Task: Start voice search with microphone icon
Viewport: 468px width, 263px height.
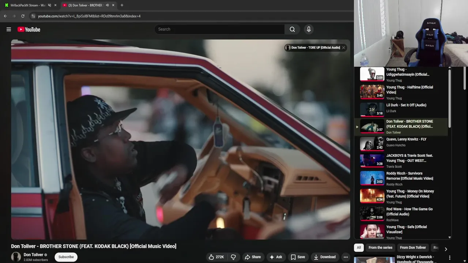Action: pos(309,29)
